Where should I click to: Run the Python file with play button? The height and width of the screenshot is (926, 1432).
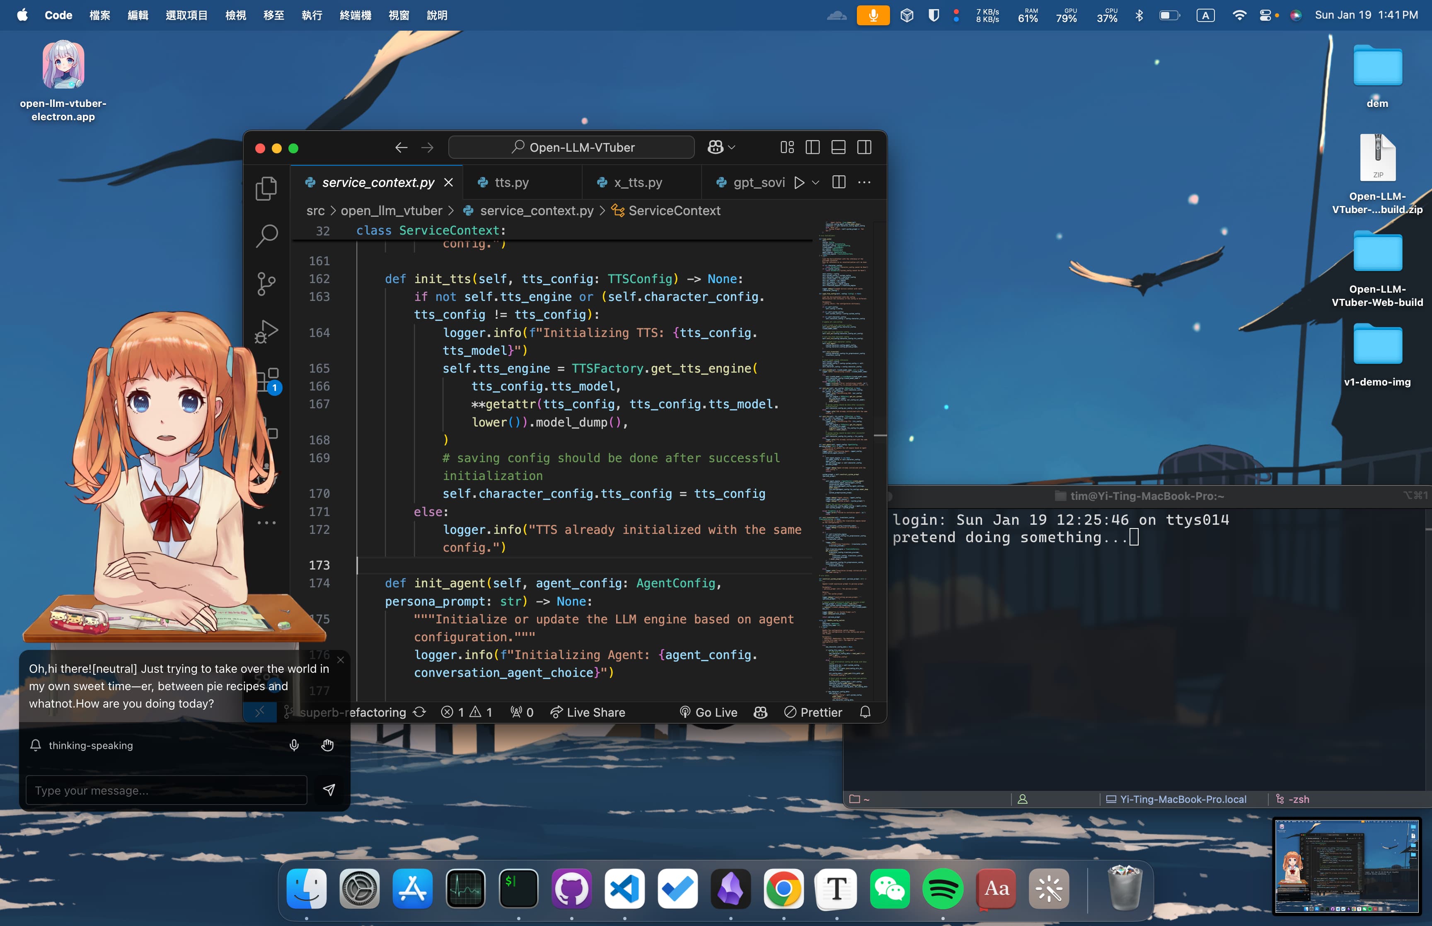click(x=799, y=182)
